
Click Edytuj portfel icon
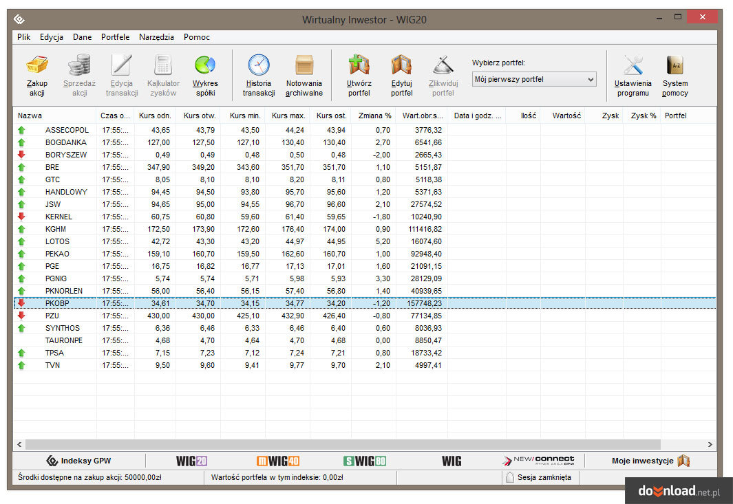pos(401,65)
